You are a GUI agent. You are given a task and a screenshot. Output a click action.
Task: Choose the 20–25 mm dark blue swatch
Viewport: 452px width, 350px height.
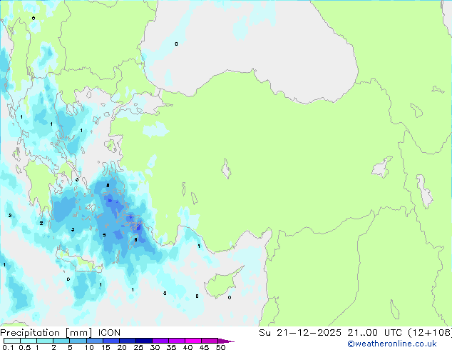tap(128, 341)
